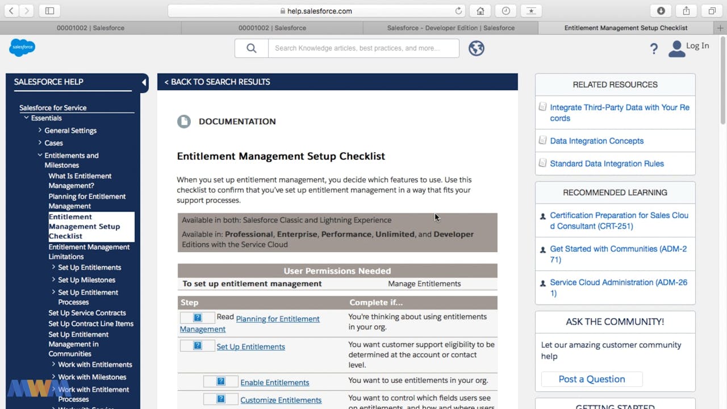
Task: Expand Set Up Milestones in sidebar
Action: coord(53,279)
